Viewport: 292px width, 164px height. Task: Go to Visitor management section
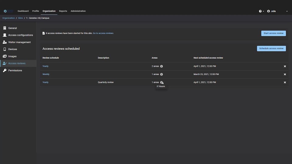[19, 42]
